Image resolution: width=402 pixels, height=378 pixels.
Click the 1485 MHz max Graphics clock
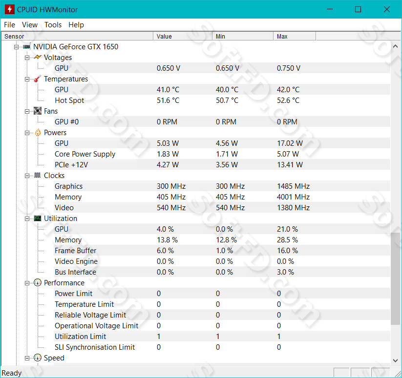point(293,186)
